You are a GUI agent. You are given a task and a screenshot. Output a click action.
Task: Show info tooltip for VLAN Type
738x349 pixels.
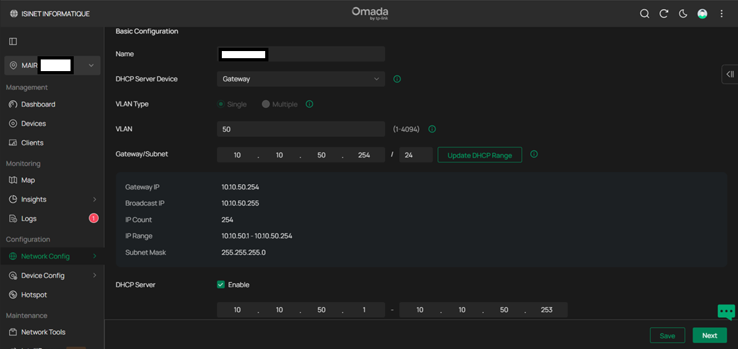309,104
